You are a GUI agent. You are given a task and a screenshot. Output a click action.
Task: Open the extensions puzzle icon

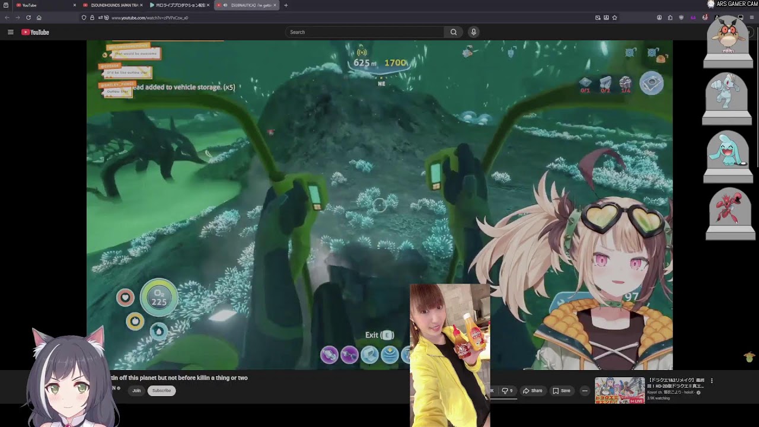click(x=670, y=18)
